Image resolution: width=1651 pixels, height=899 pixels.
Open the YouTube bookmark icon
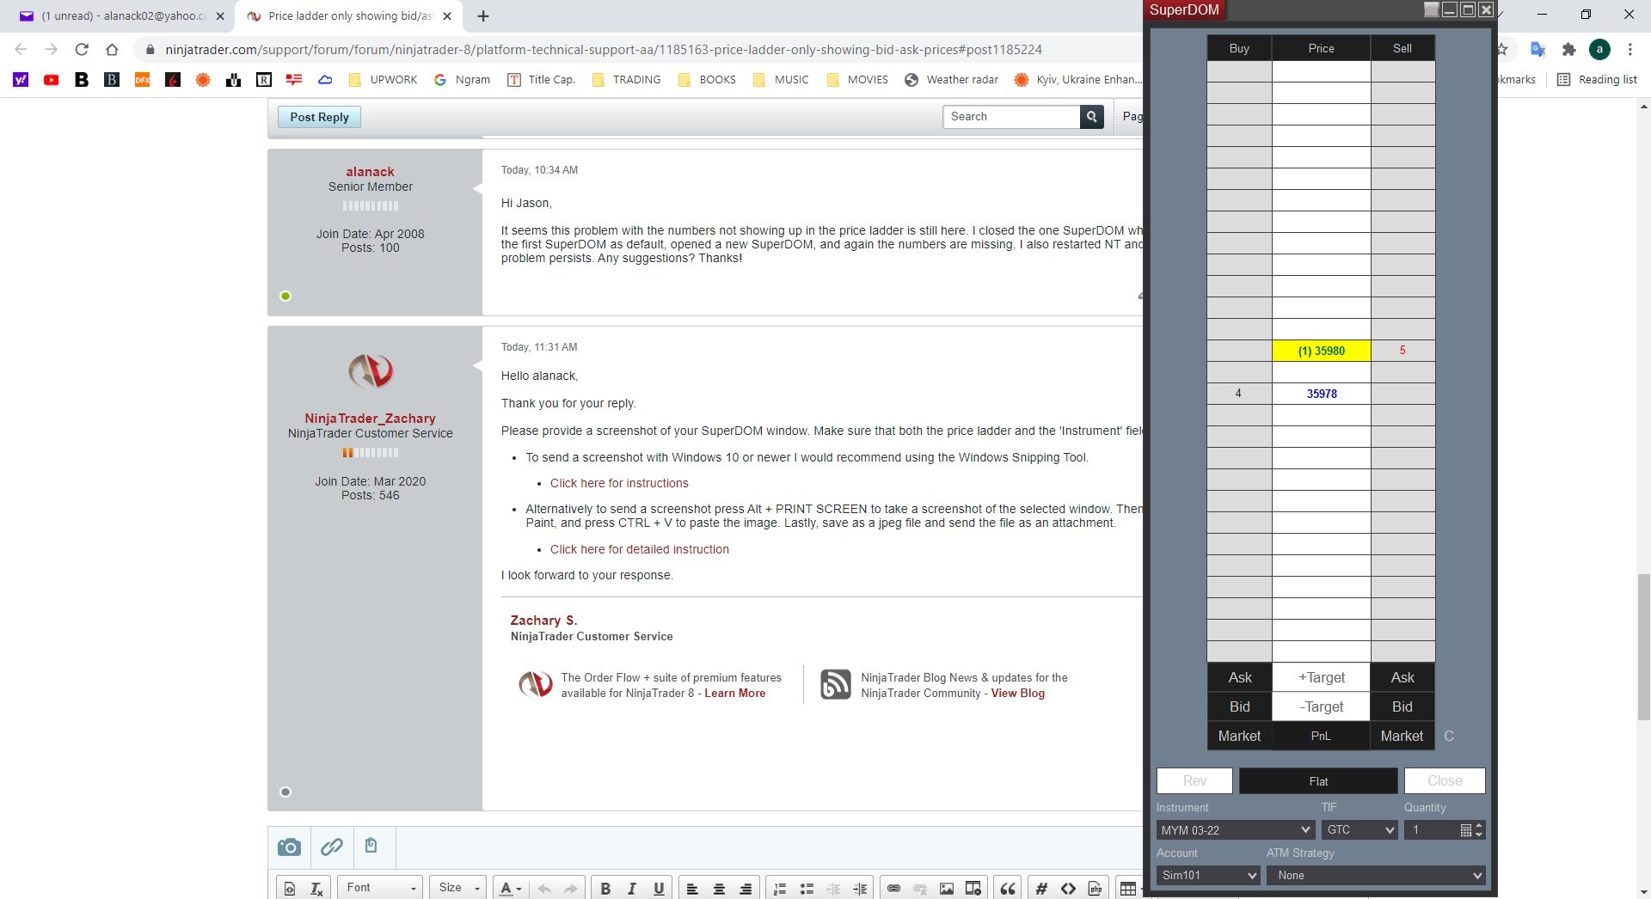click(x=52, y=80)
